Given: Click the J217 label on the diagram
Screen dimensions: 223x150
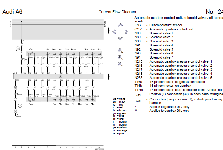Looking at the screenshot, I should tap(15, 73).
